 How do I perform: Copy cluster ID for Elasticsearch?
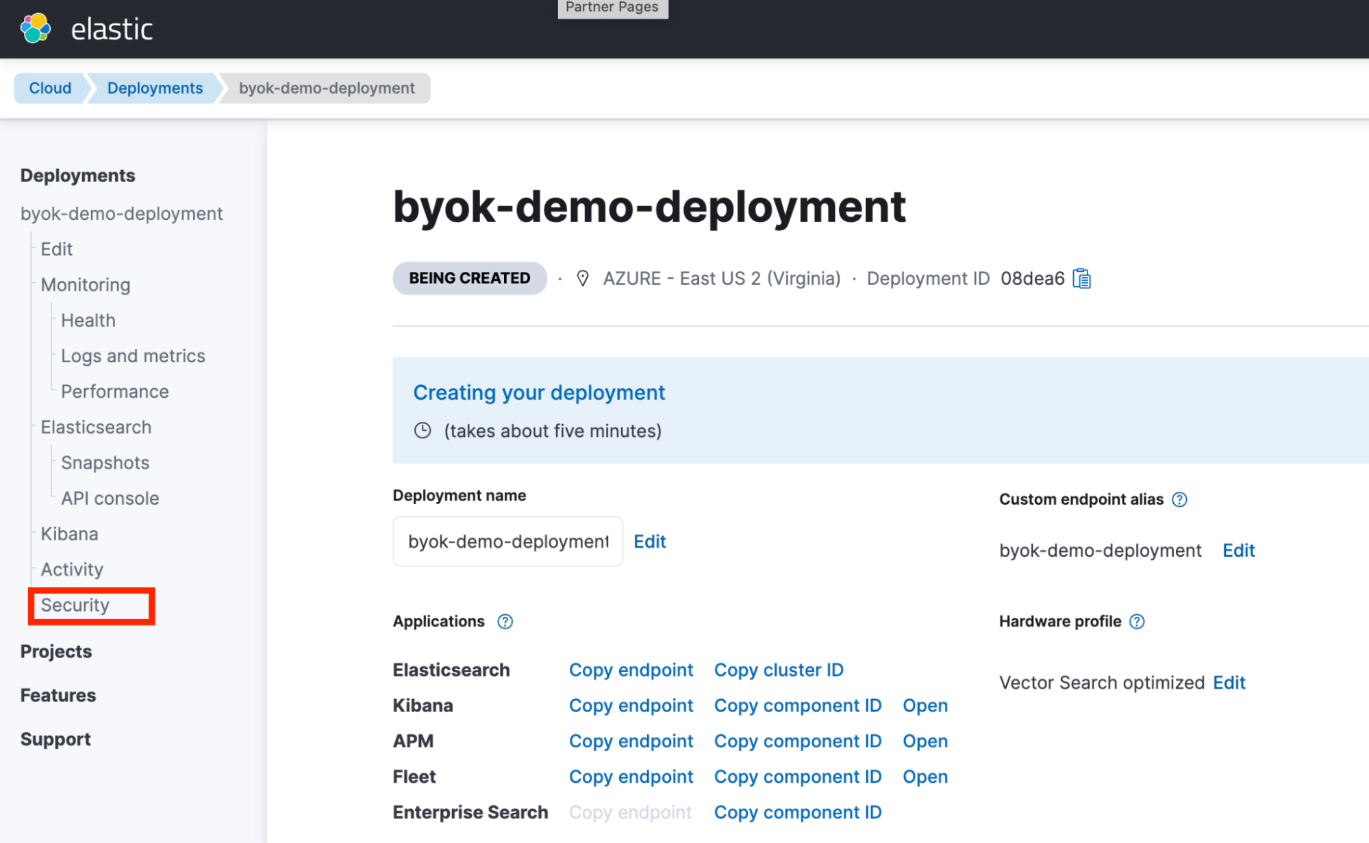(779, 670)
